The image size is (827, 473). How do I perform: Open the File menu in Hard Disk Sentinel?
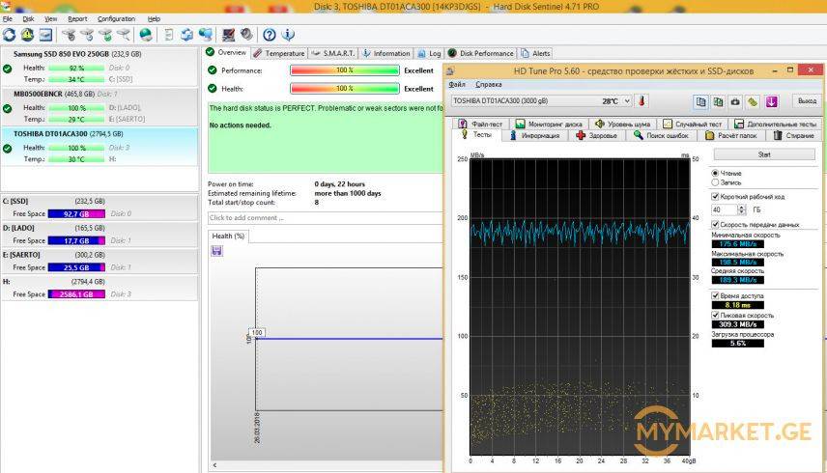[x=8, y=19]
